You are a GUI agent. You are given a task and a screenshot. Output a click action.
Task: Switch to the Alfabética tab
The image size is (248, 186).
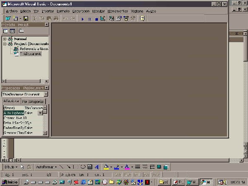click(11, 101)
